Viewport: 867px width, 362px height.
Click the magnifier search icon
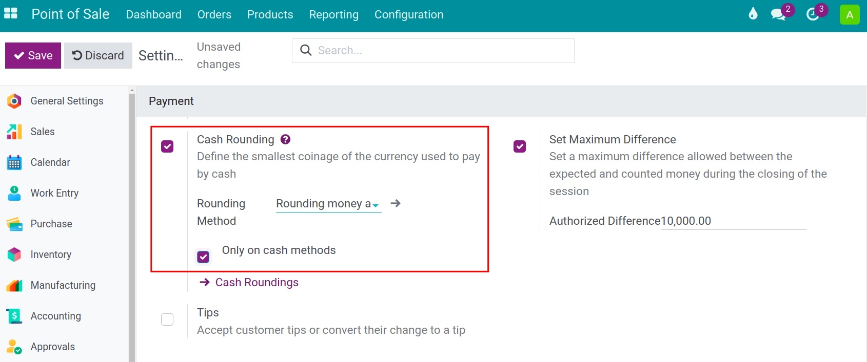pos(306,50)
